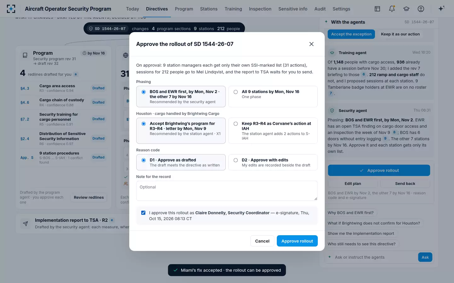This screenshot has height=283, width=454.
Task: Open the layout panel icon in top bar
Action: [x=377, y=9]
